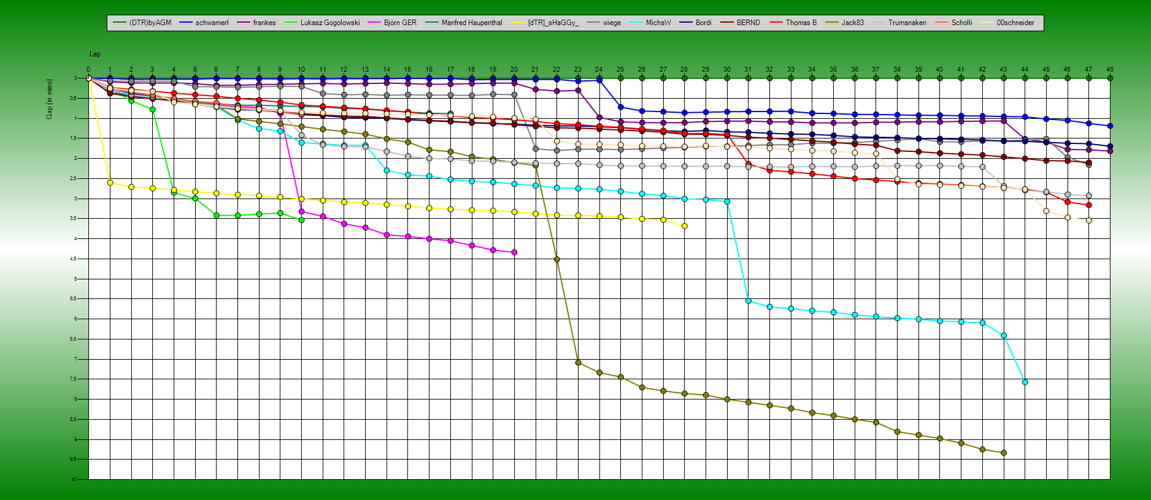Screen dimensions: 1151x500
Task: Click lap number 48 on the top axis
Action: point(1110,69)
